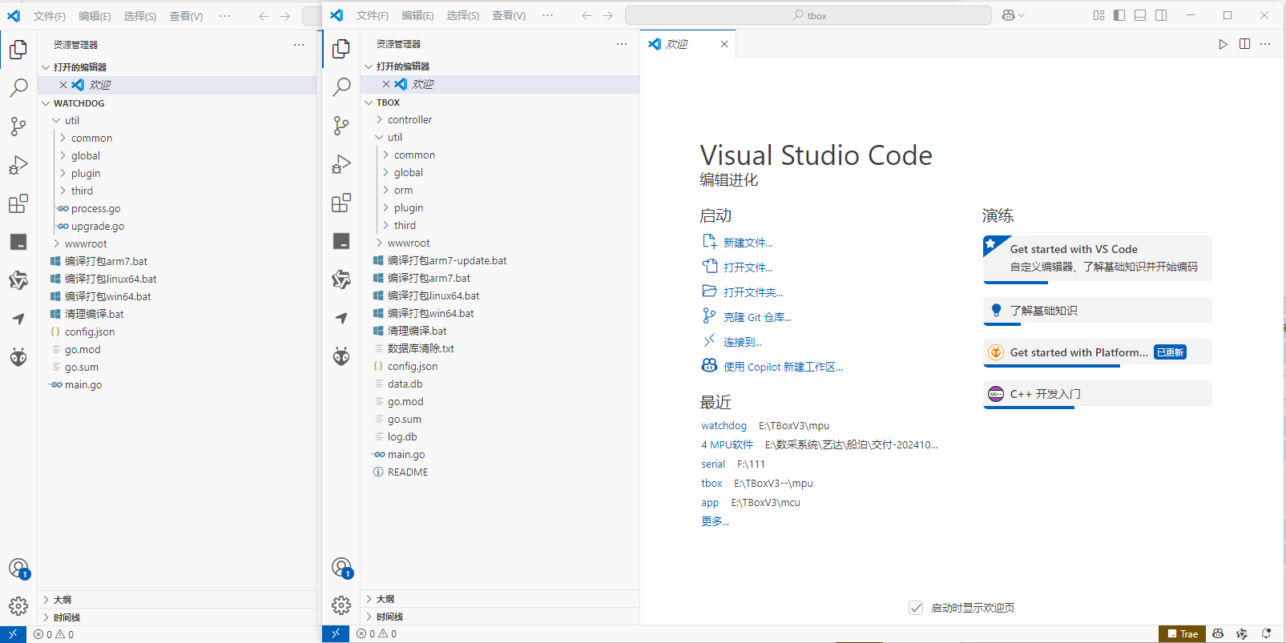Open upgrade.go in WATCHDOG tree
The image size is (1286, 643).
[177, 226]
